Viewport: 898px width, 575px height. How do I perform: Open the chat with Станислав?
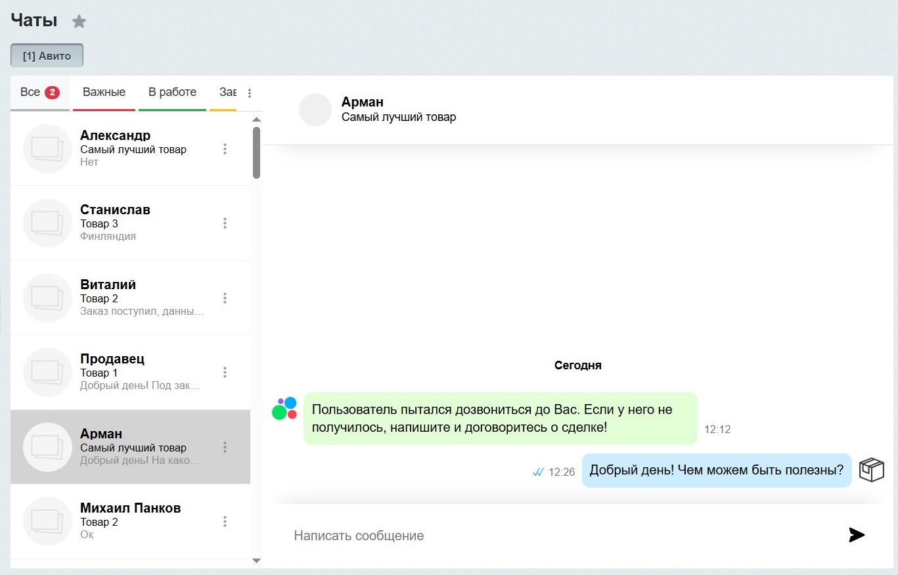(130, 223)
